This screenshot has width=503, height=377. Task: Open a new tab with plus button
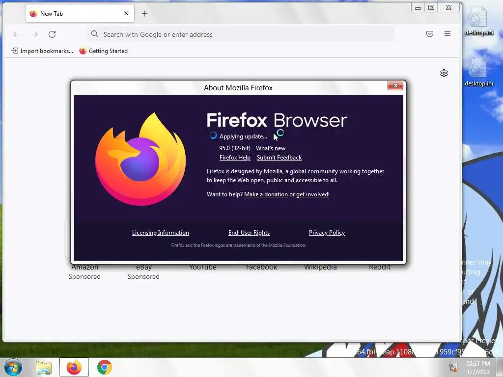(x=145, y=13)
